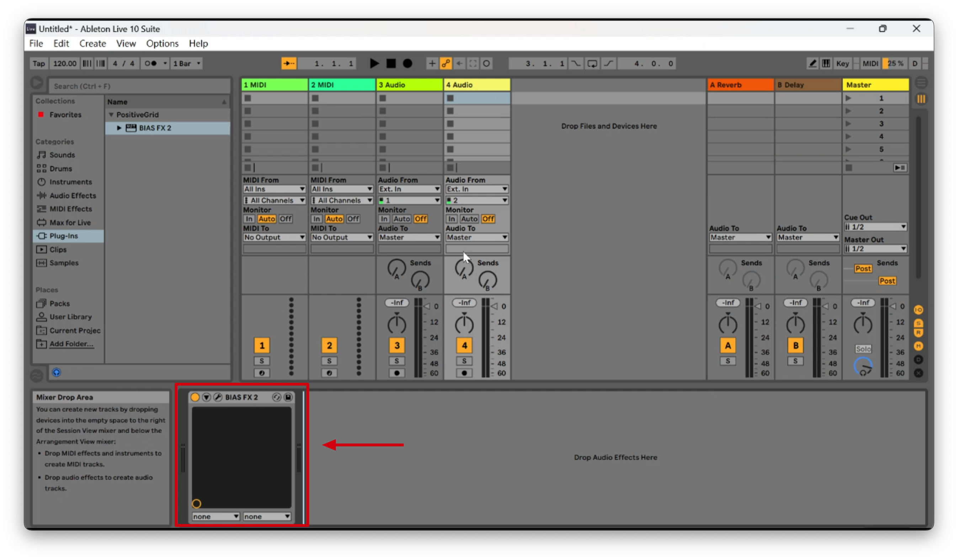This screenshot has height=560, width=958.
Task: Arm track 4 Audio for recording
Action: coord(464,373)
